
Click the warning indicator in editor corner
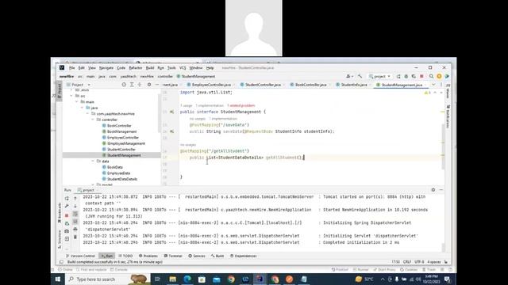pos(427,93)
